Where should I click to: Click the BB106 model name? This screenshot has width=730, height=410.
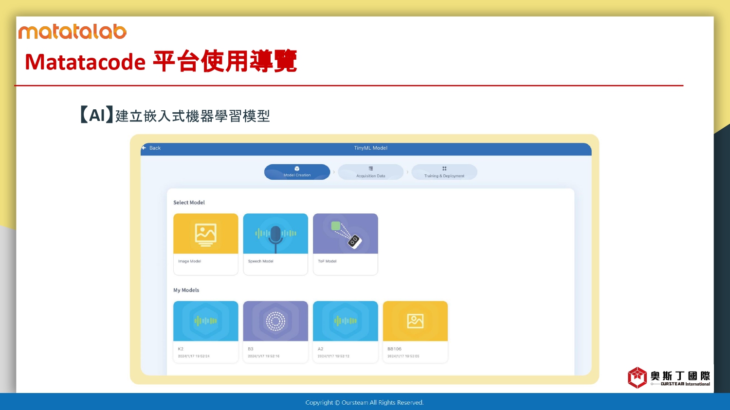pyautogui.click(x=394, y=349)
